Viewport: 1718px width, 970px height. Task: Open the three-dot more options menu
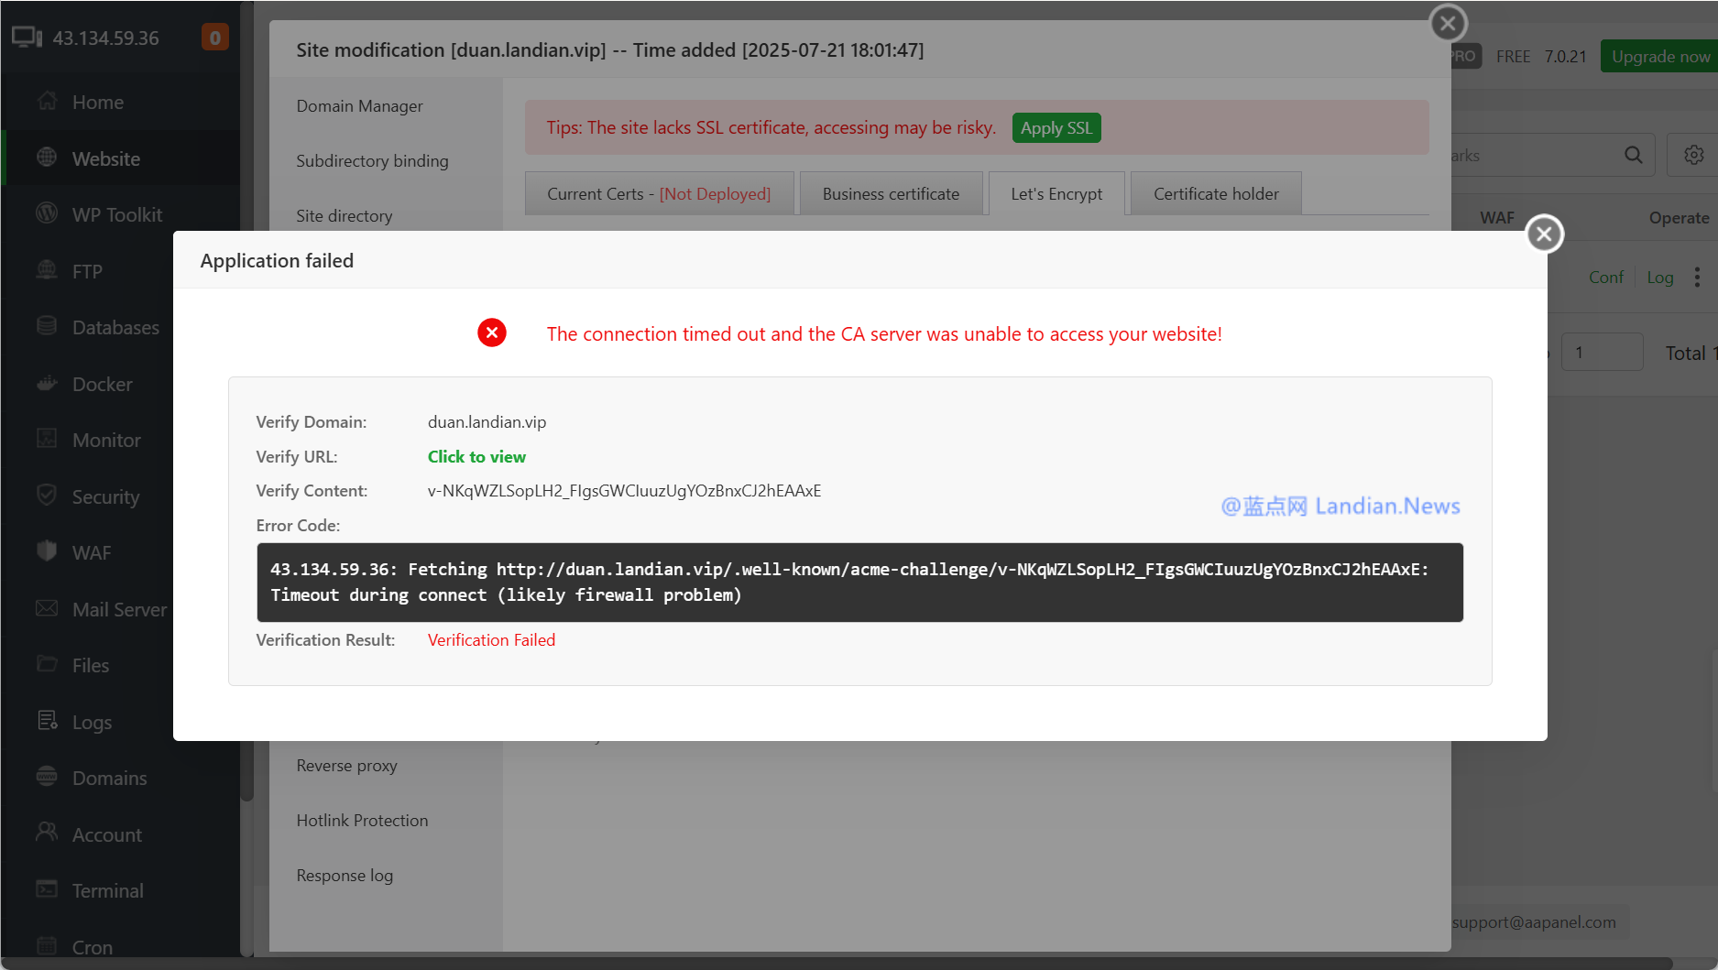(x=1697, y=278)
